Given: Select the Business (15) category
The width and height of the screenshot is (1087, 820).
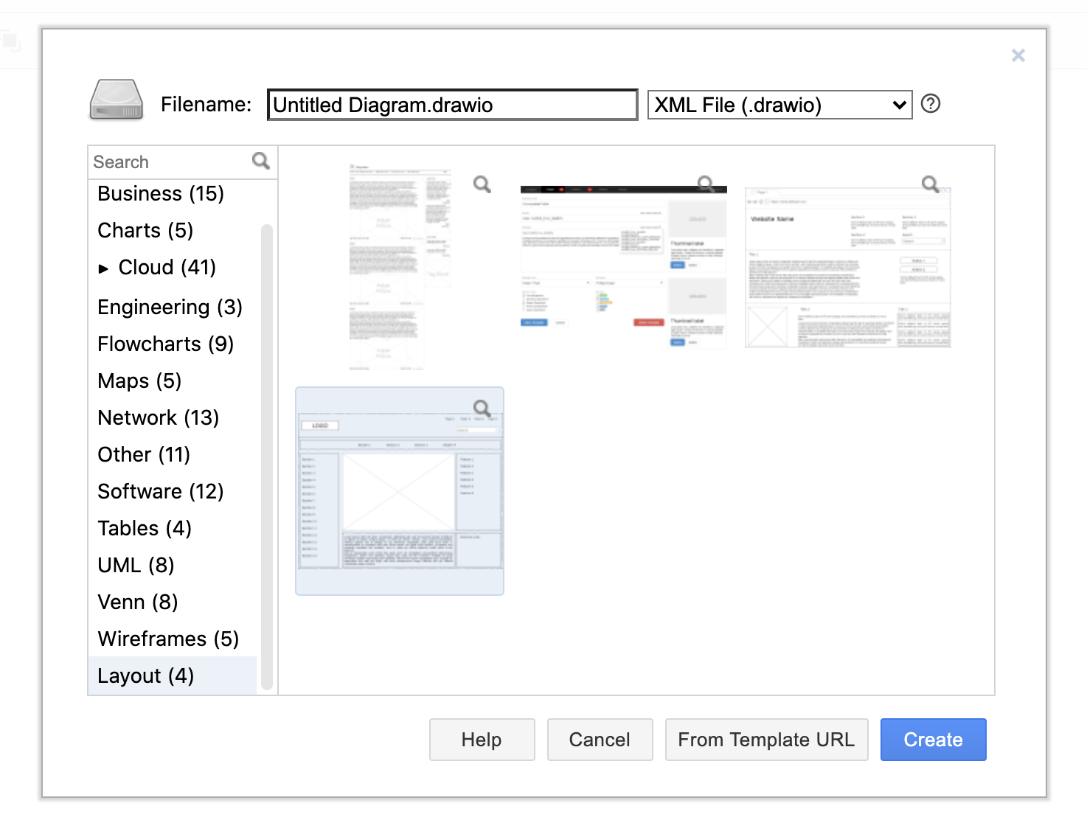Looking at the screenshot, I should tap(161, 194).
